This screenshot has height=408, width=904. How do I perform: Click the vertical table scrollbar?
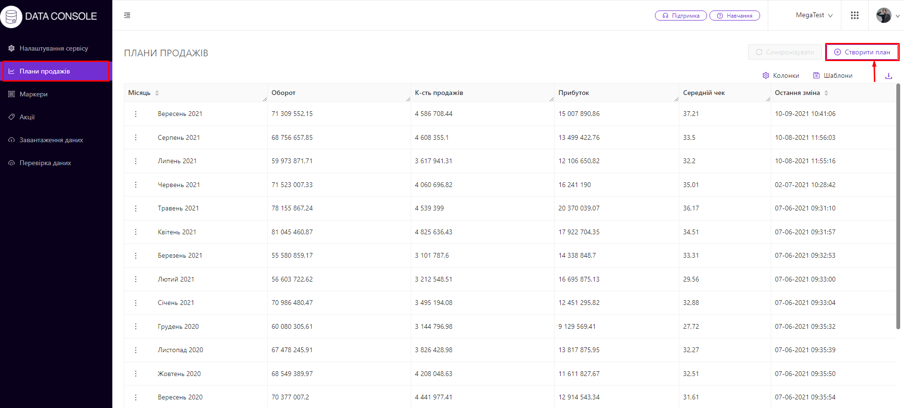[x=898, y=206]
